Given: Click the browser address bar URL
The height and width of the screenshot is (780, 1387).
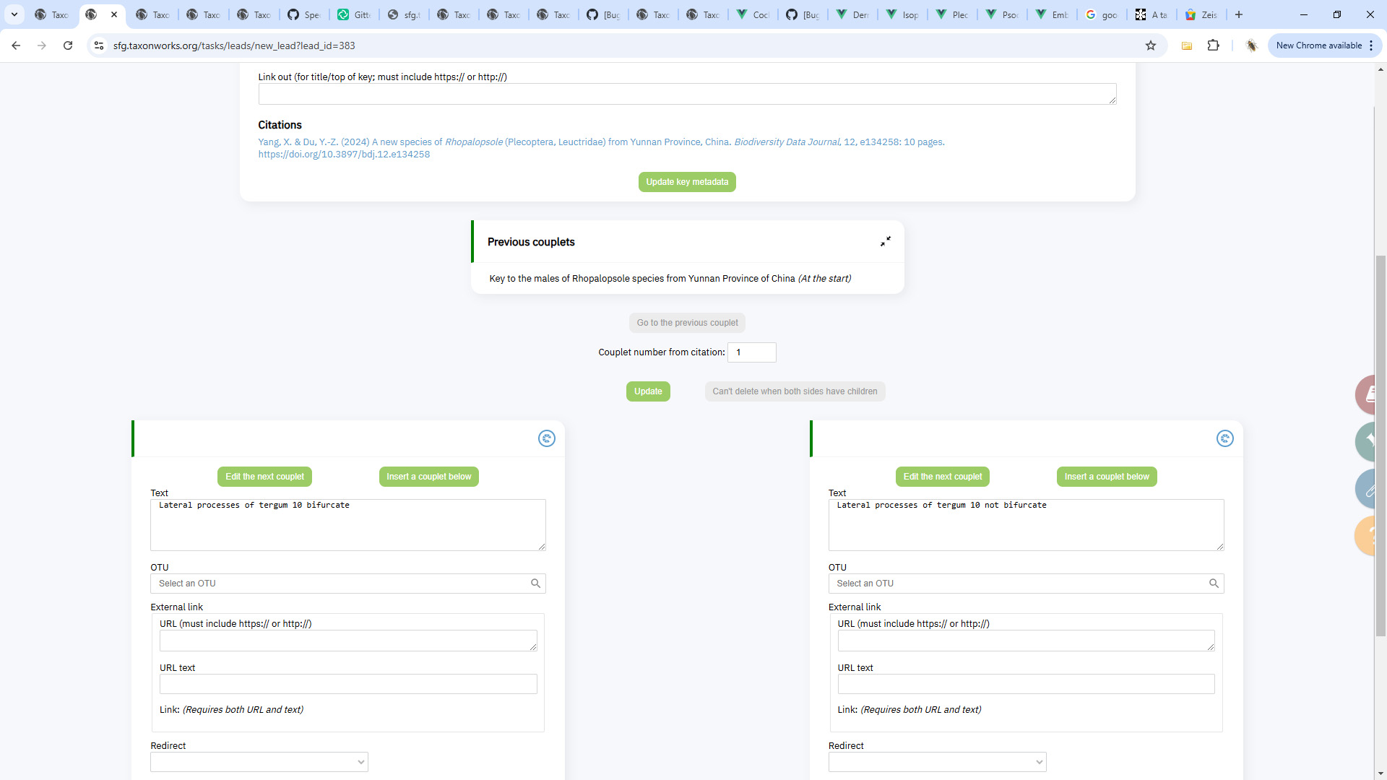Looking at the screenshot, I should pyautogui.click(x=234, y=45).
